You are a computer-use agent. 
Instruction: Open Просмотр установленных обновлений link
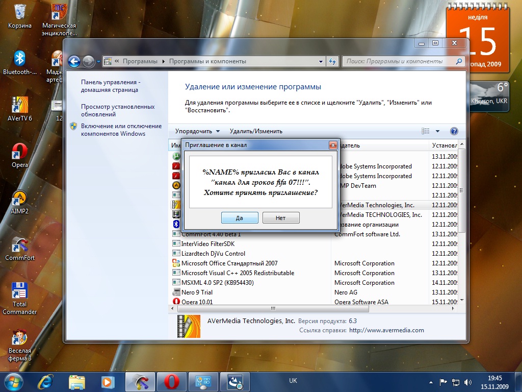click(x=117, y=110)
